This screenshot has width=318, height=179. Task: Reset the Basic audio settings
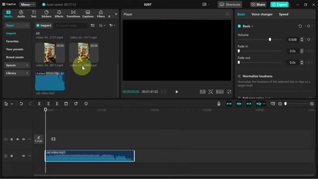pos(300,26)
